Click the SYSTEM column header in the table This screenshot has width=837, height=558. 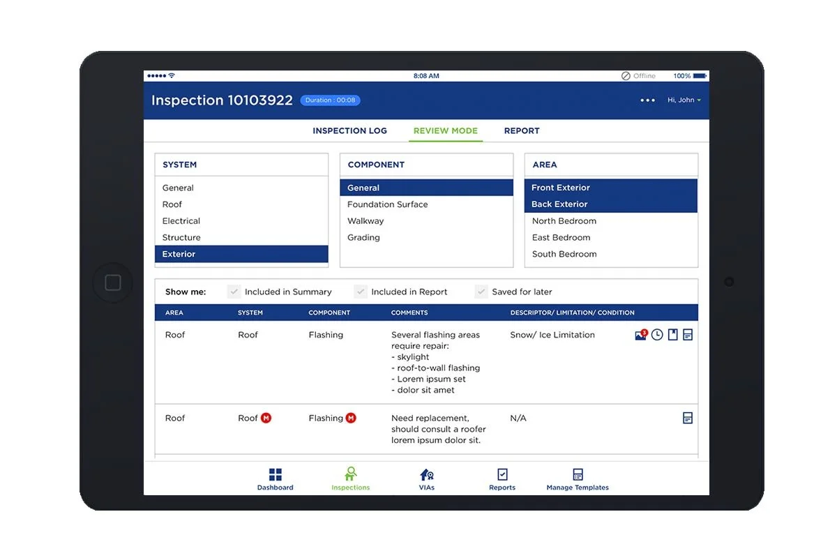[250, 313]
